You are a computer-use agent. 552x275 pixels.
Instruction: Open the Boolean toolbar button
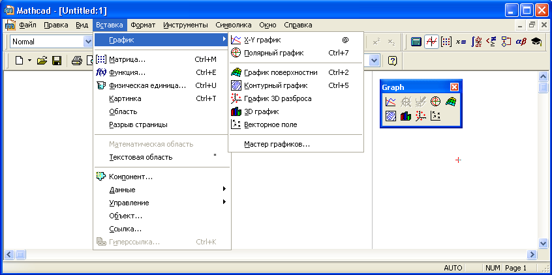click(491, 42)
